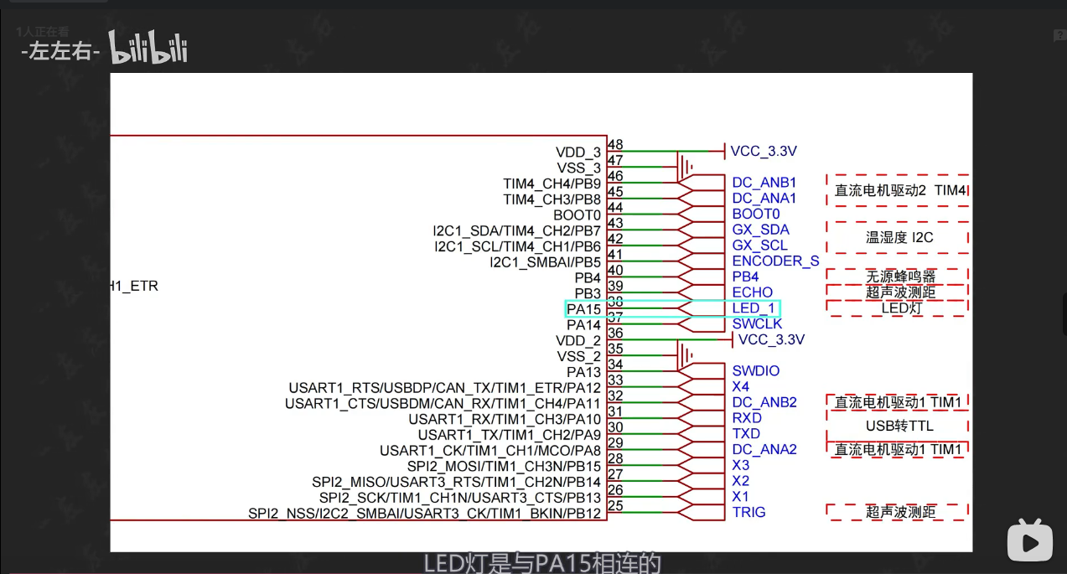Click the help icon at top right
Viewport: 1067px width, 574px height.
(1059, 35)
